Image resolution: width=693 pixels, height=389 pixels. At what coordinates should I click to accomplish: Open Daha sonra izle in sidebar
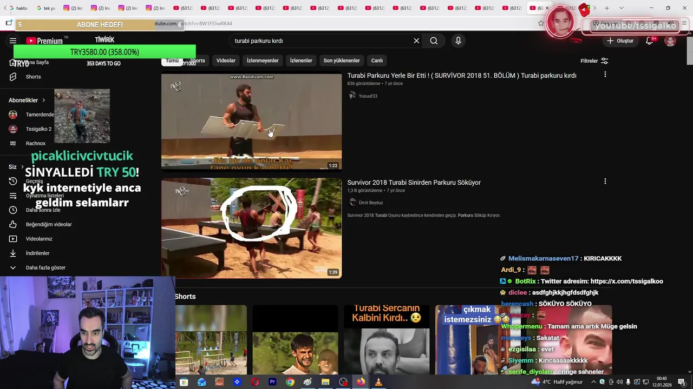click(43, 210)
